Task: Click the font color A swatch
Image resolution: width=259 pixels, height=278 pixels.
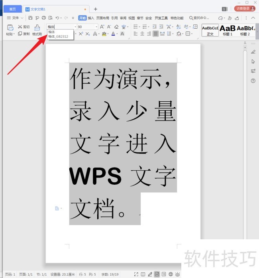Action: (x=113, y=34)
